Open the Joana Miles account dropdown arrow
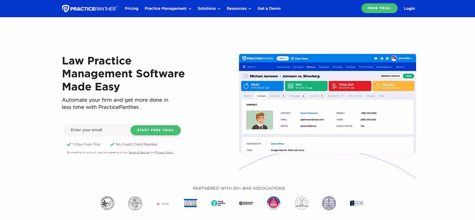475x220 pixels. tap(413, 58)
